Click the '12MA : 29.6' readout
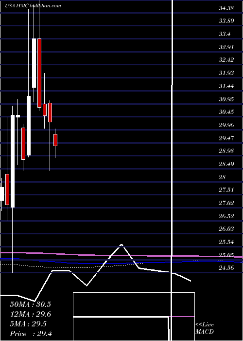 tap(30, 314)
